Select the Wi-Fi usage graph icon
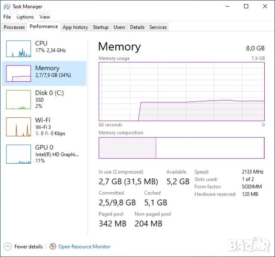The image size is (275, 257). pos(18,127)
